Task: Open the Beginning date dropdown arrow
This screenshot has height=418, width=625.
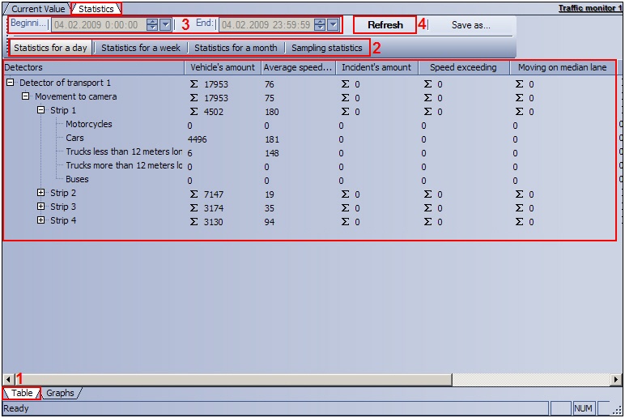Action: [165, 25]
